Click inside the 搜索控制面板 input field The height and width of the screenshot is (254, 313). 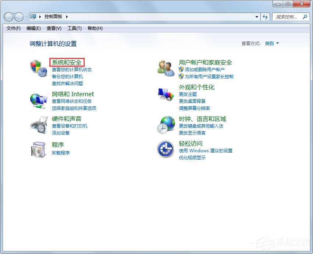[287, 17]
